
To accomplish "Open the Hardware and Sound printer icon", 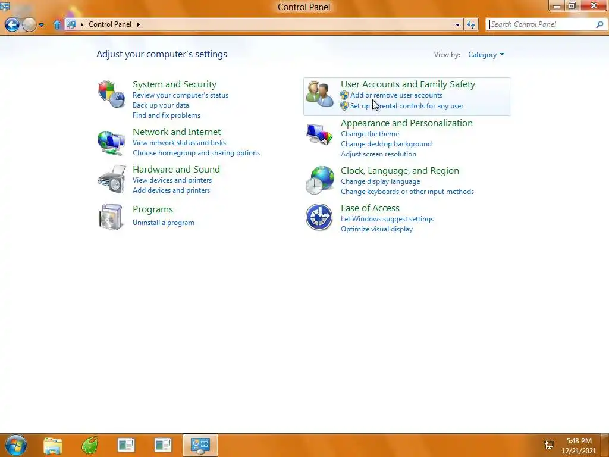I will click(112, 179).
